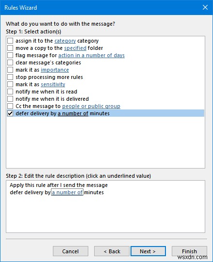Click the 'specified' folder link
The height and width of the screenshot is (262, 213).
75,48
